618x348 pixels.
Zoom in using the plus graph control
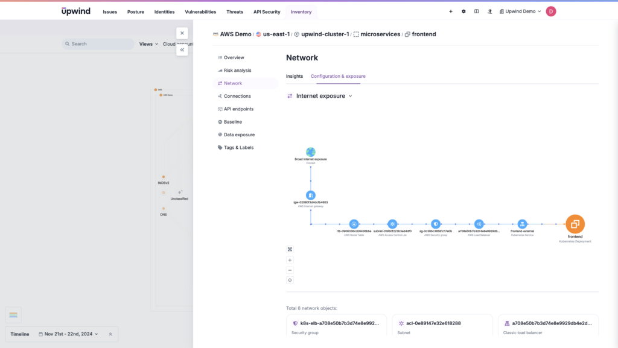tap(290, 260)
